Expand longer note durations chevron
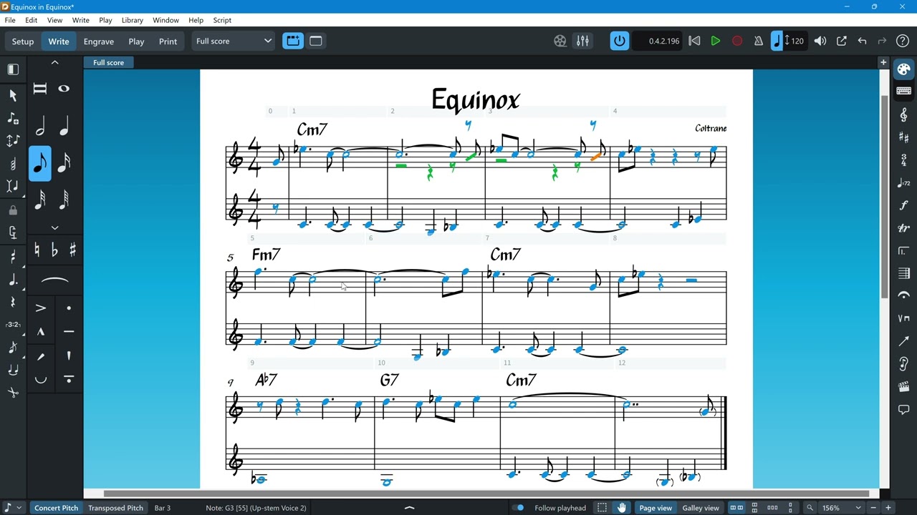 [x=54, y=63]
